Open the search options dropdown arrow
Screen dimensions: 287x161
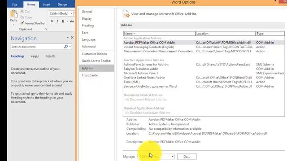coord(70,47)
